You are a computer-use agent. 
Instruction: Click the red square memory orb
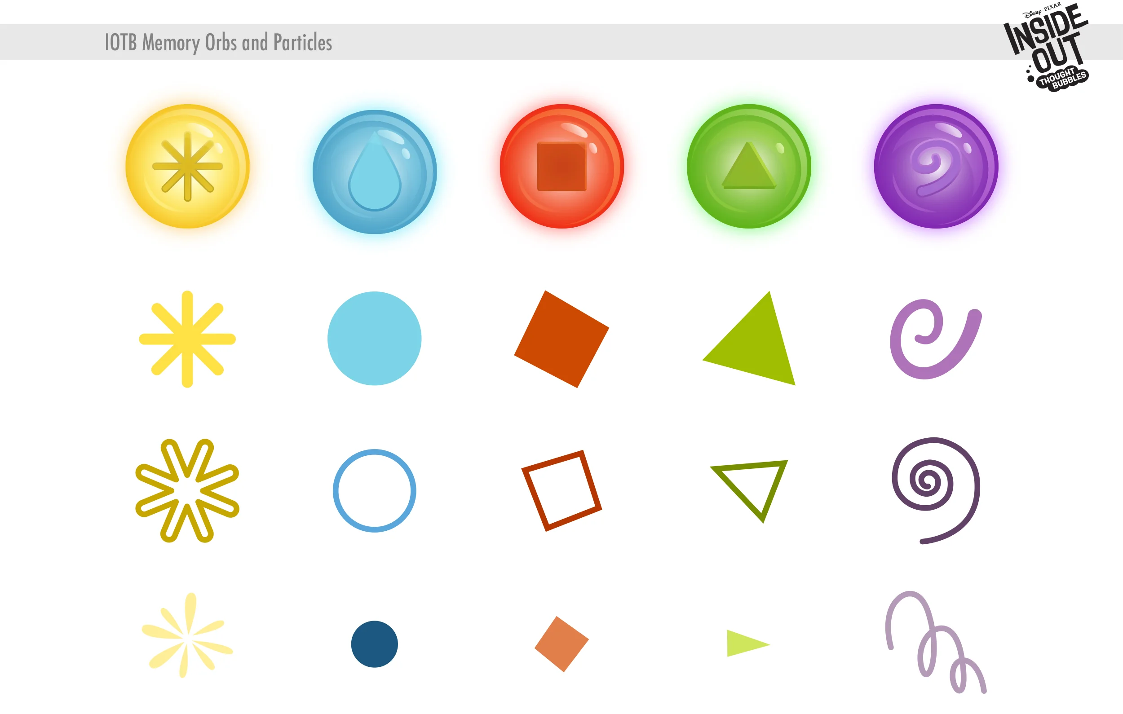[562, 167]
